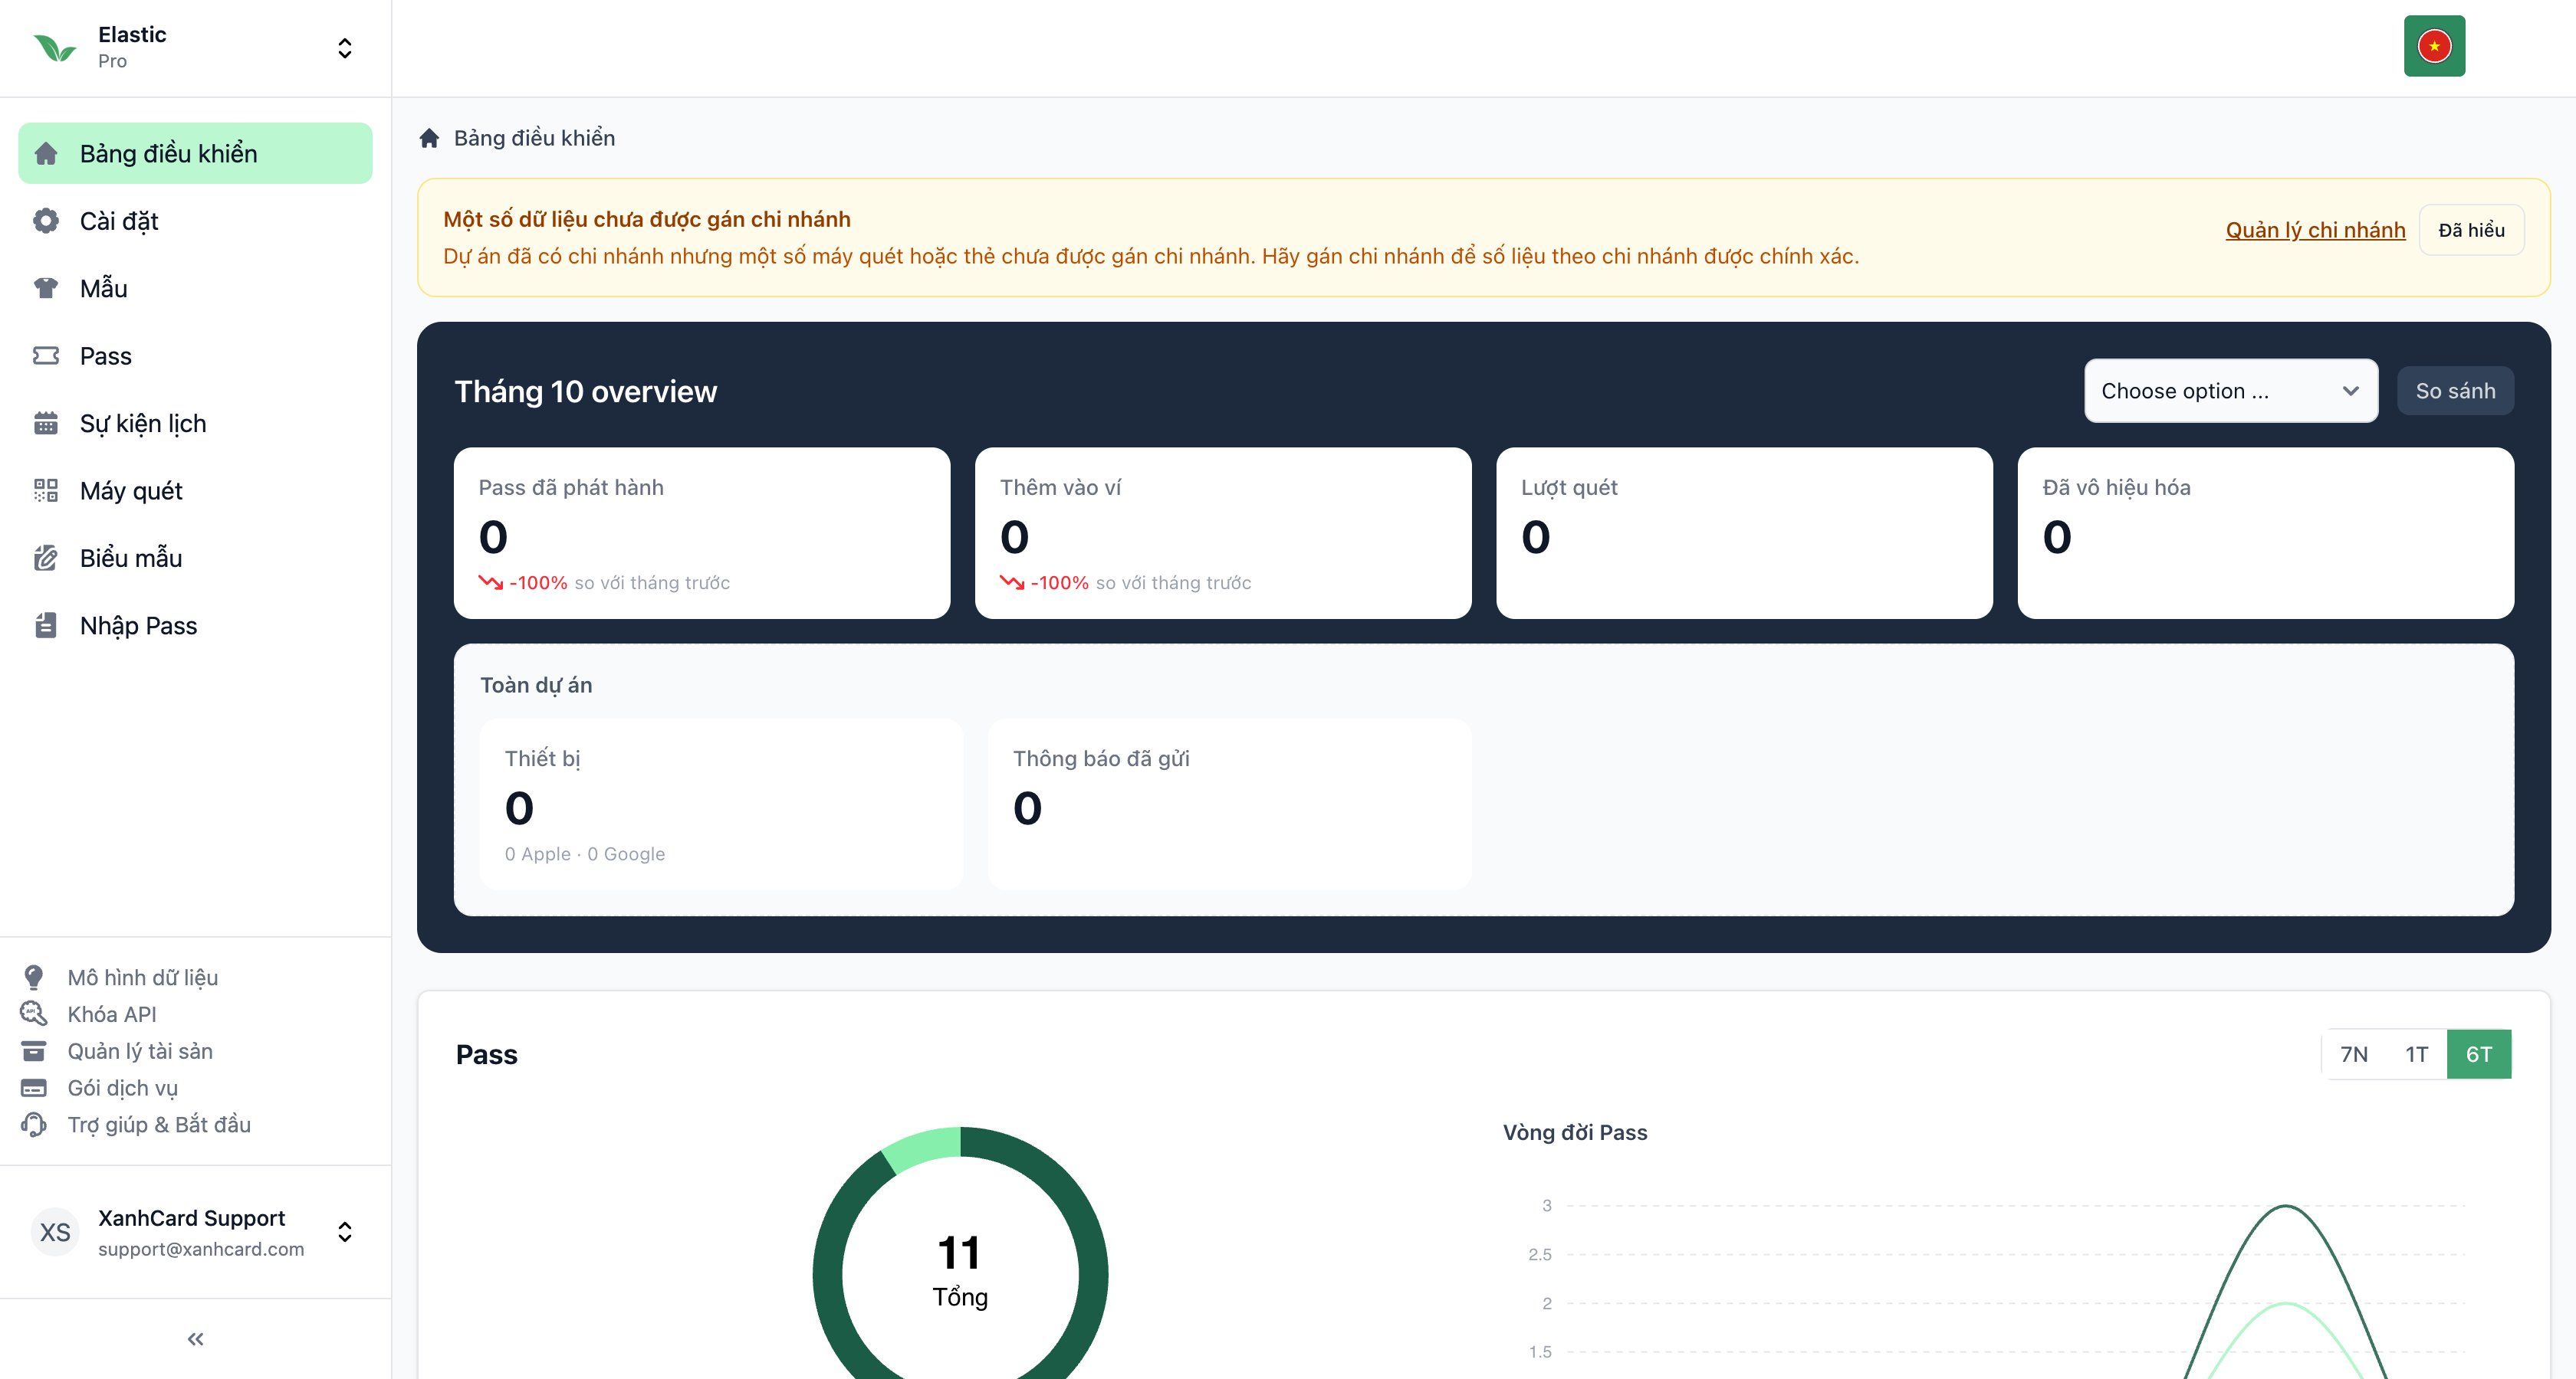Image resolution: width=2576 pixels, height=1379 pixels.
Task: Click the Pass ticket icon
Action: [46, 355]
